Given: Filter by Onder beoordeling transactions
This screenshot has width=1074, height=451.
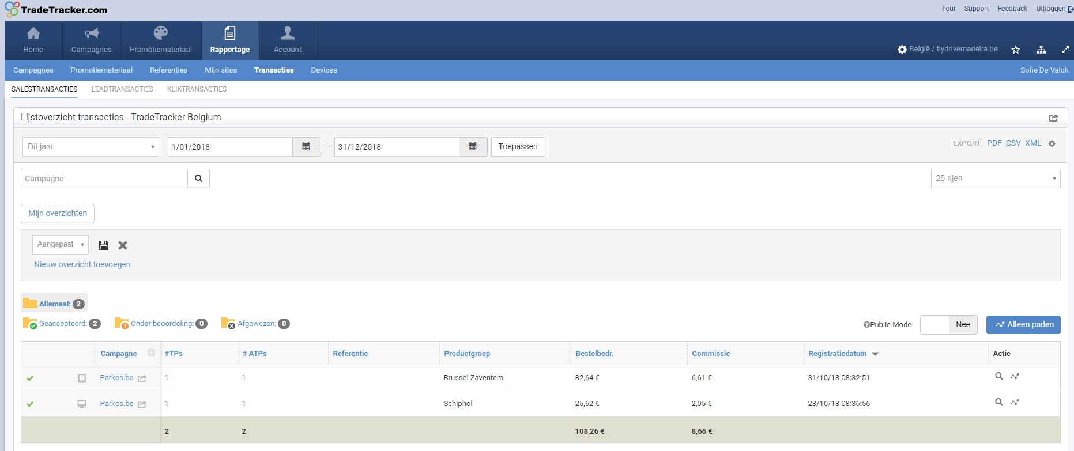Looking at the screenshot, I should [x=161, y=324].
